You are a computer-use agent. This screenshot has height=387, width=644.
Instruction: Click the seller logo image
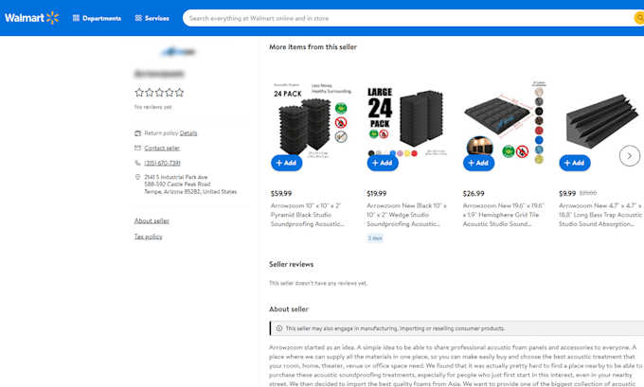[179, 52]
